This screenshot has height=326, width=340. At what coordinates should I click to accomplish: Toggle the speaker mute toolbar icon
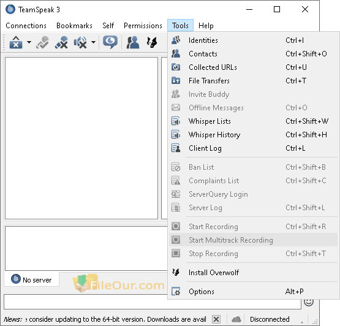coord(80,42)
